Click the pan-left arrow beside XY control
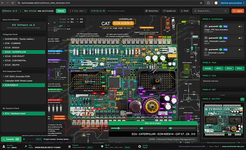Image resolution: width=246 pixels, height=150 pixels. [x=187, y=23]
